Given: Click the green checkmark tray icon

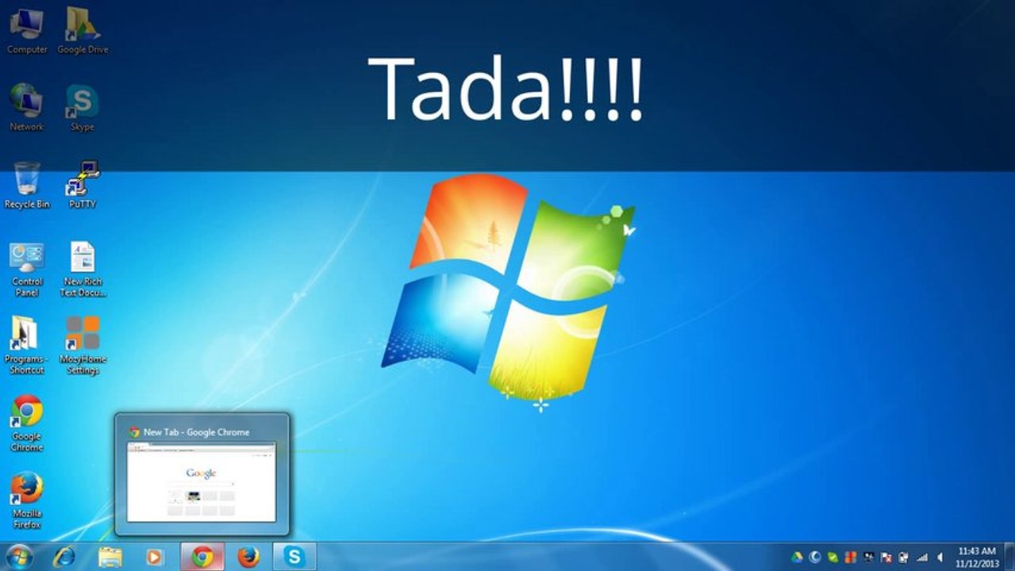Looking at the screenshot, I should click(832, 558).
